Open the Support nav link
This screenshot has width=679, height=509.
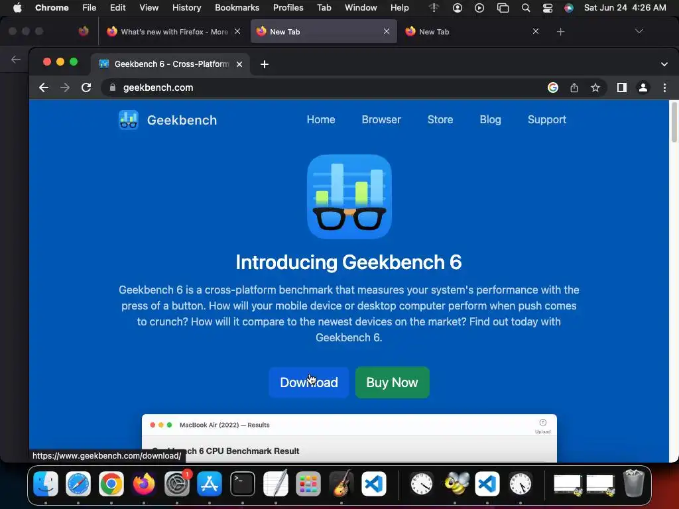pyautogui.click(x=547, y=120)
